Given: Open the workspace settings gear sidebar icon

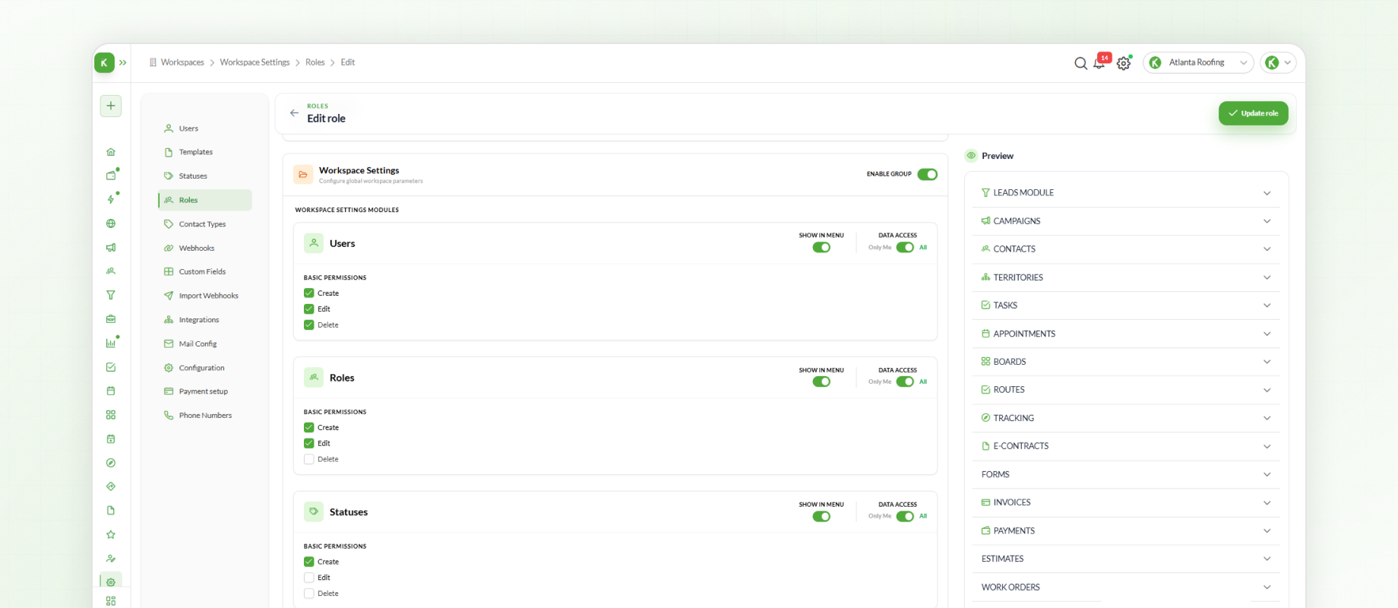Looking at the screenshot, I should click(111, 582).
